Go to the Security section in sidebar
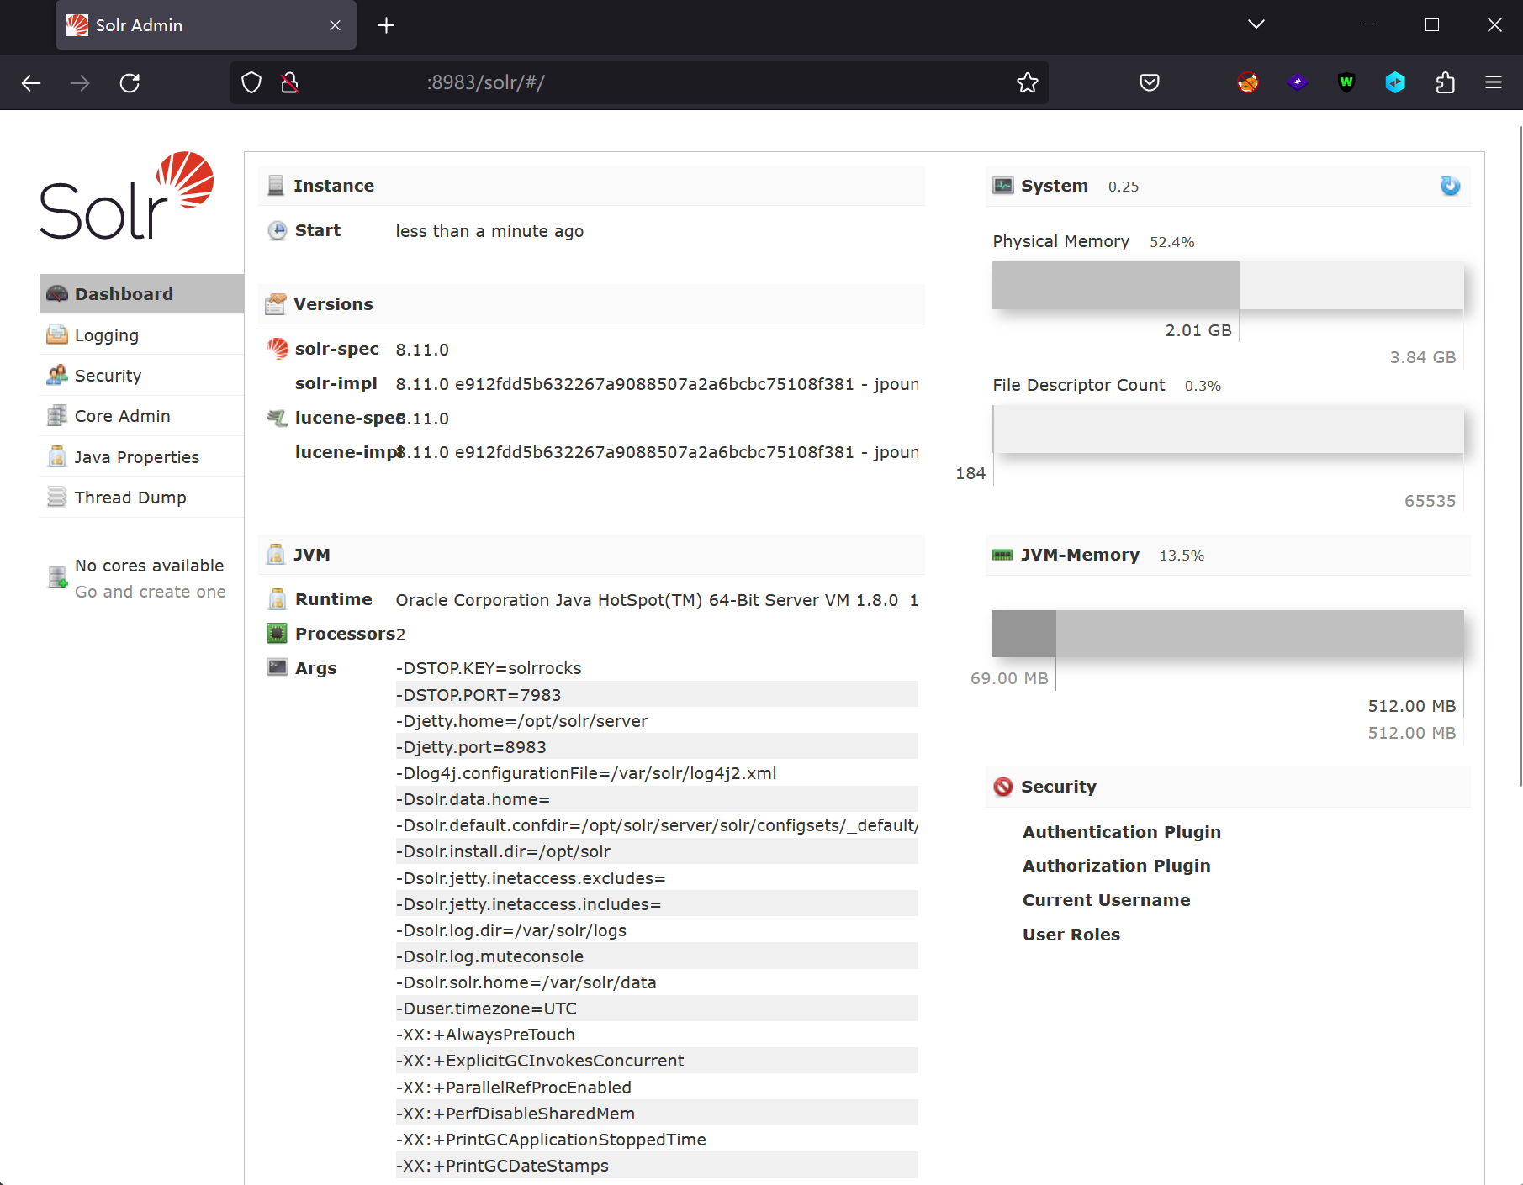Screen dimensions: 1523x1185 pos(141,376)
